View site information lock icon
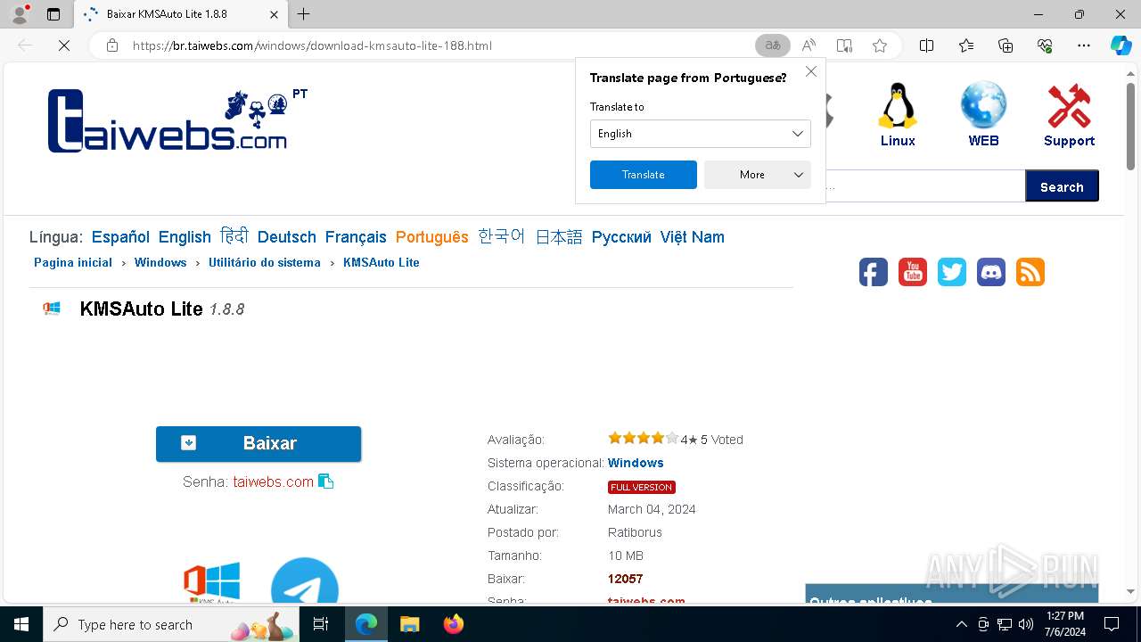The image size is (1141, 642). pos(112,45)
